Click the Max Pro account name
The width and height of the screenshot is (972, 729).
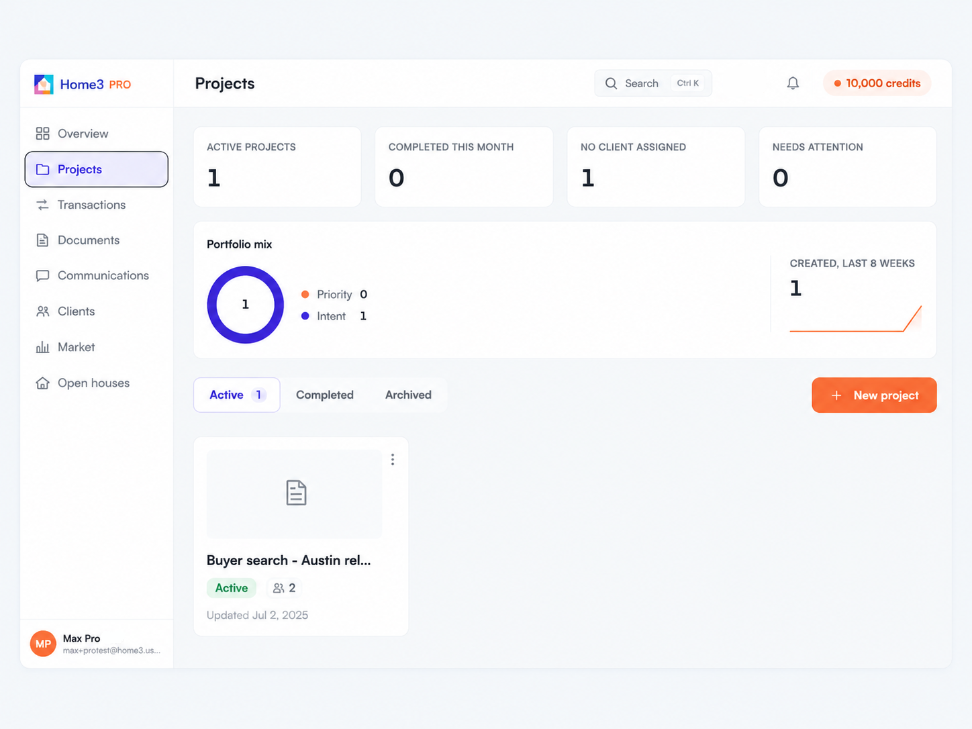(x=82, y=638)
